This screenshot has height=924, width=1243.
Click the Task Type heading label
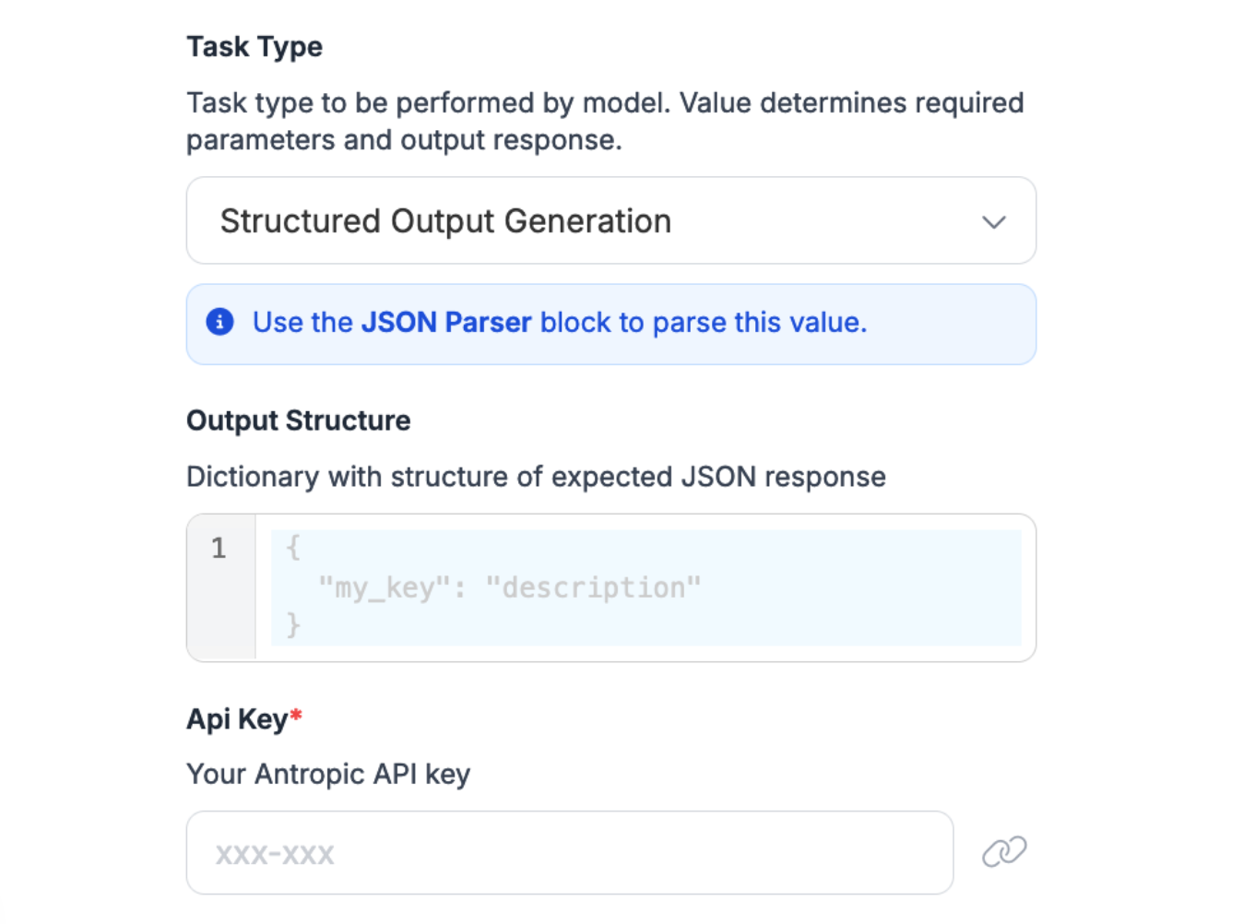255,47
